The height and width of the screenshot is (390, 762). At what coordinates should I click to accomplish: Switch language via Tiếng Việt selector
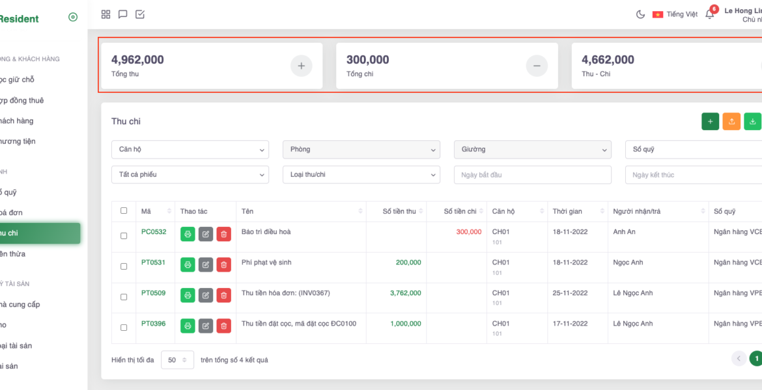click(x=675, y=14)
